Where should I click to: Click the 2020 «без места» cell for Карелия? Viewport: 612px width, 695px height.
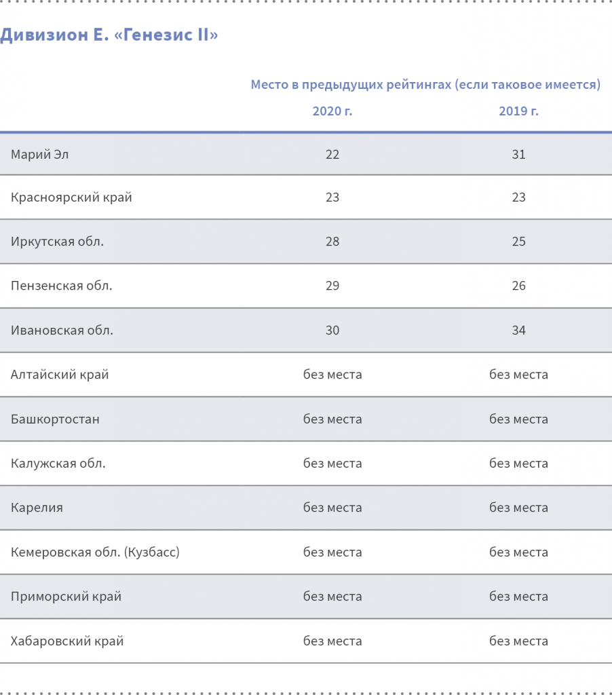coord(332,508)
